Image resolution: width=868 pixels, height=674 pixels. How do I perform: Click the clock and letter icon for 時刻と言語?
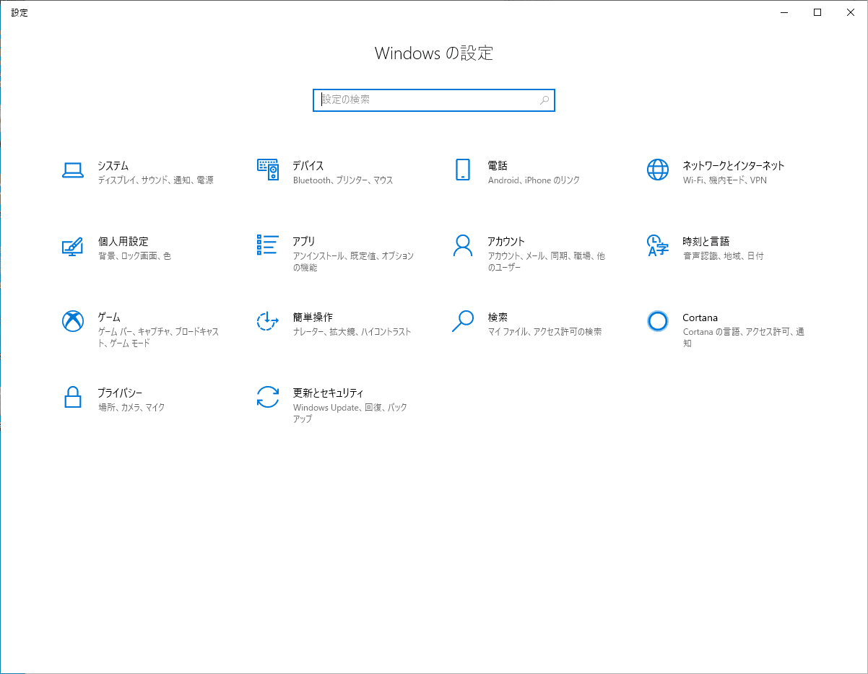658,245
